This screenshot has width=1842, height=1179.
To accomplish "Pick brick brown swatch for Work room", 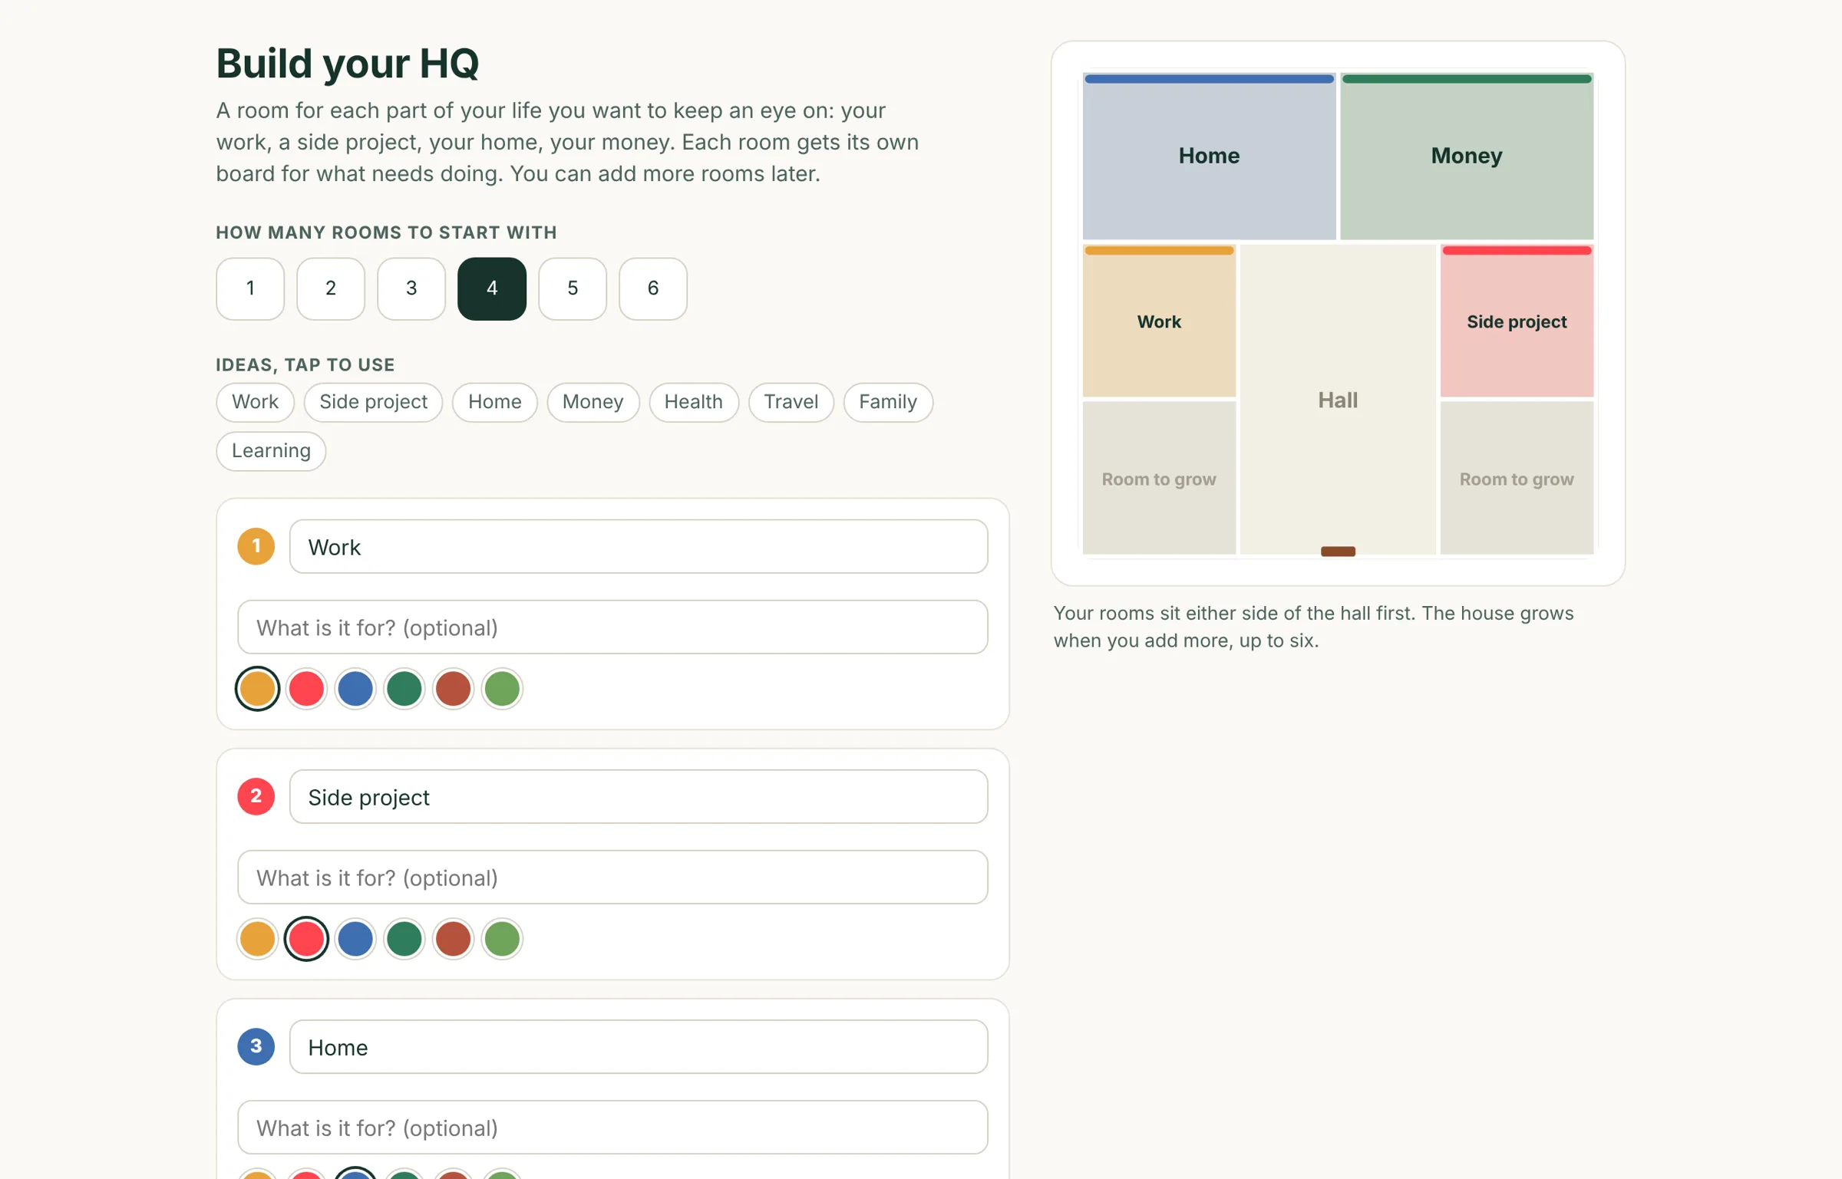I will (x=454, y=689).
